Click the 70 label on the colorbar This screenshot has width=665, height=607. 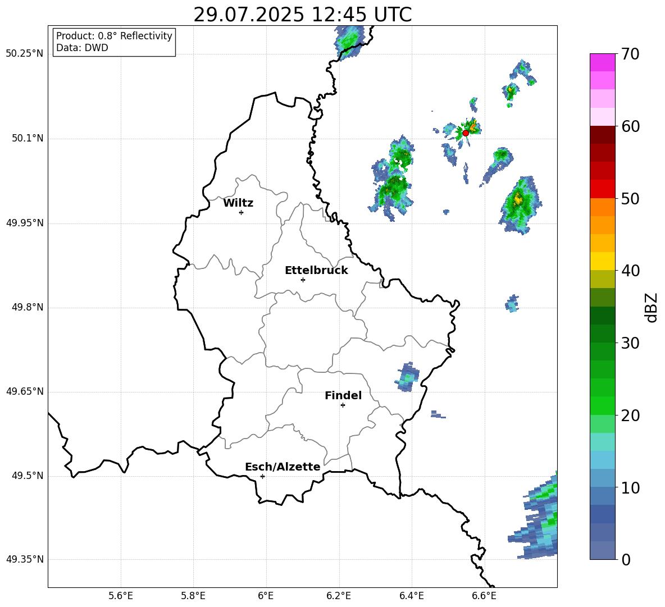tap(630, 54)
